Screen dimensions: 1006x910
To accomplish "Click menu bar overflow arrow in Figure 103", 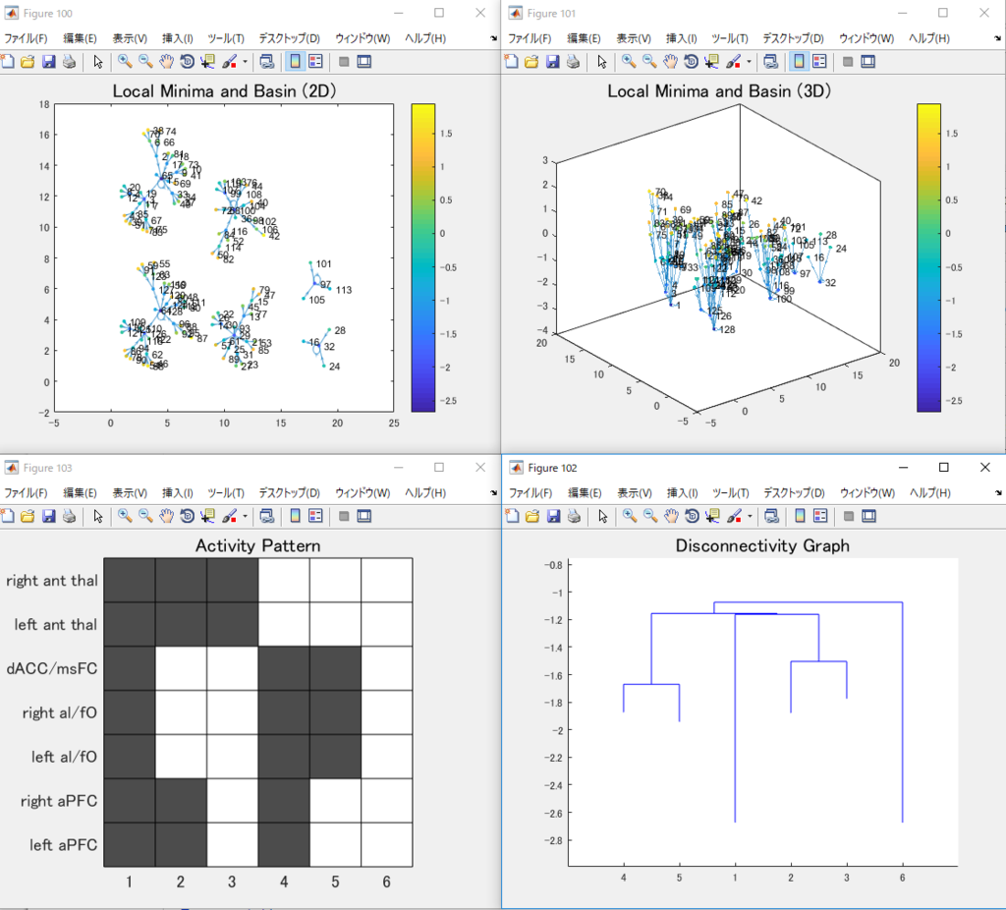I will [494, 493].
